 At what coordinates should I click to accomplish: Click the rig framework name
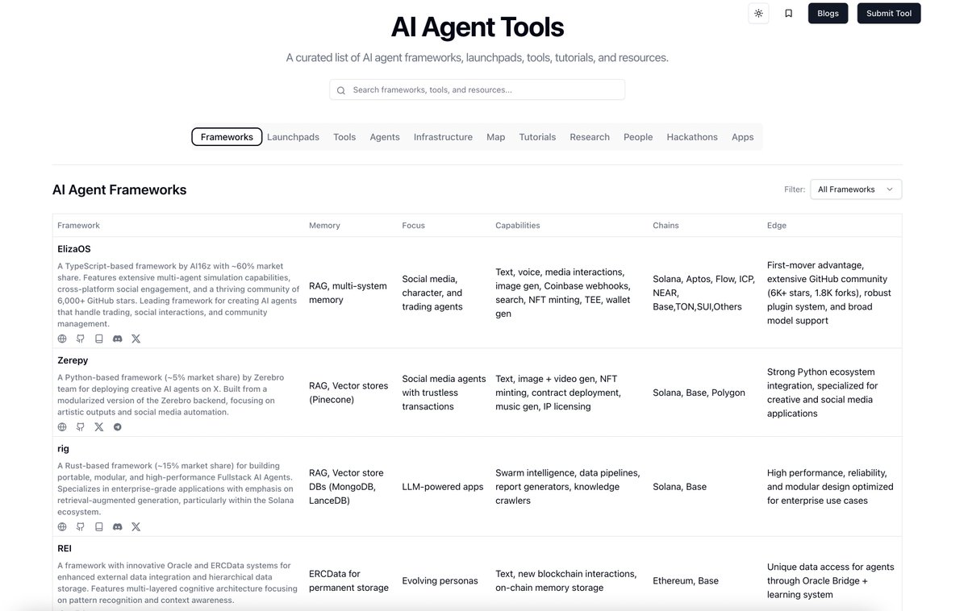tap(63, 449)
